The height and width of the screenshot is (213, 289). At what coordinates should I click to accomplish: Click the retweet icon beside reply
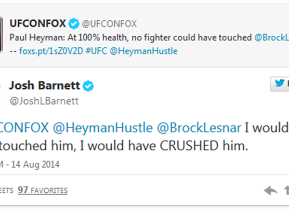(287, 191)
